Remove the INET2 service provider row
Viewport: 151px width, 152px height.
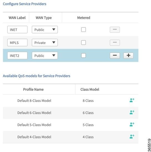115,56
